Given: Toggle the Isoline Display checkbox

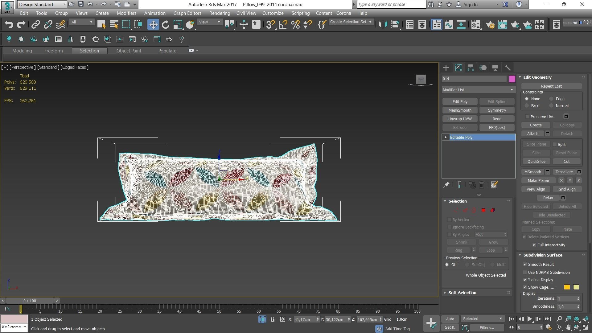Looking at the screenshot, I should point(525,280).
